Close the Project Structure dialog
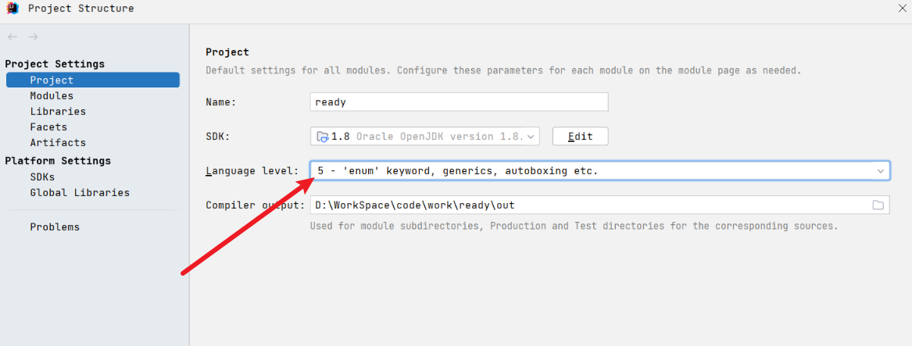The height and width of the screenshot is (346, 912). [903, 8]
